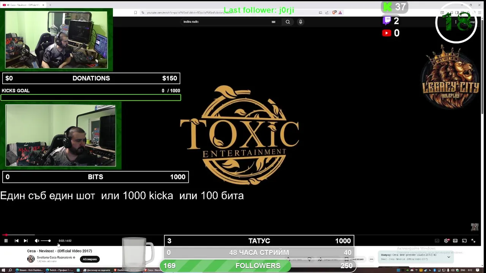Viewport: 486px width, 273px height.
Task: Close the 'Ceca - Nevinost' browser tab
Action: (x=43, y=5)
